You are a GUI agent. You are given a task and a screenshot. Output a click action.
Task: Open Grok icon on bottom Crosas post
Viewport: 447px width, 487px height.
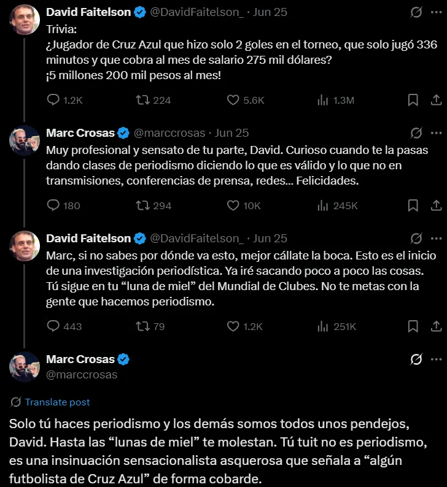[x=416, y=359]
